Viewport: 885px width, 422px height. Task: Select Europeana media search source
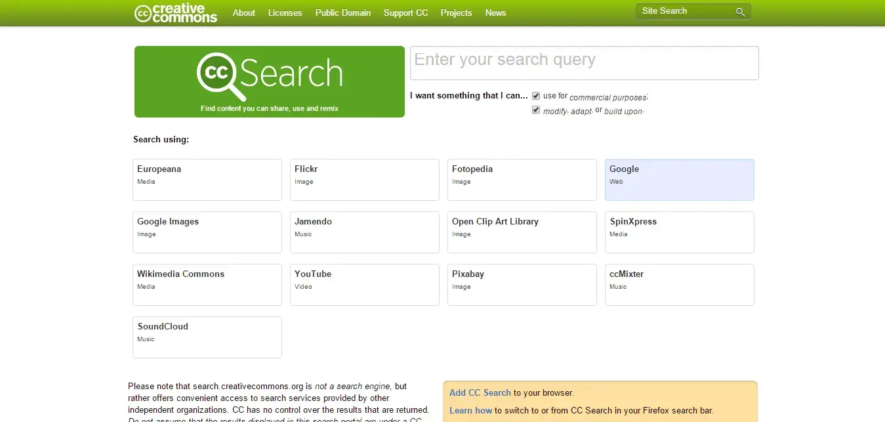207,180
